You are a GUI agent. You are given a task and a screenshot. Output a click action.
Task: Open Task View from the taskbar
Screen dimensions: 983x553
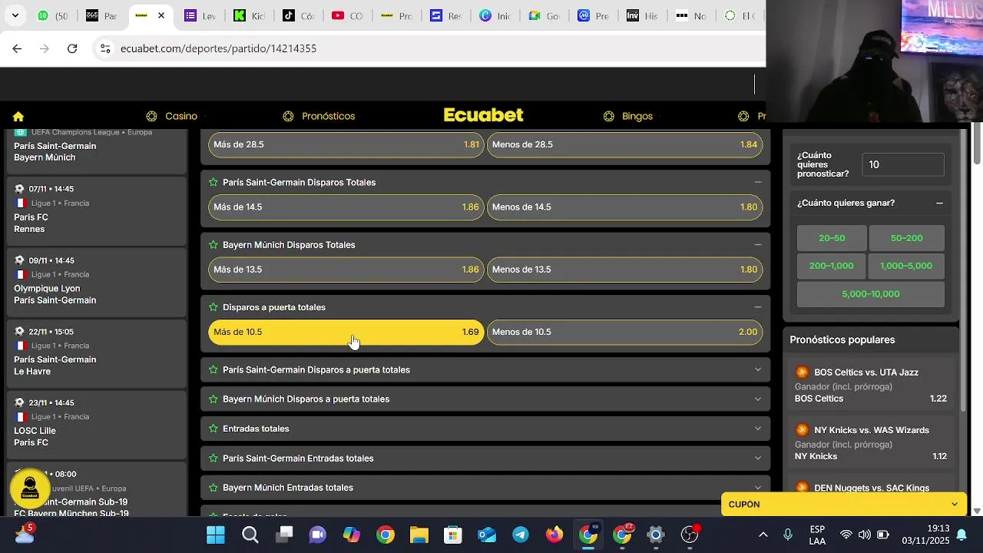[x=286, y=535]
